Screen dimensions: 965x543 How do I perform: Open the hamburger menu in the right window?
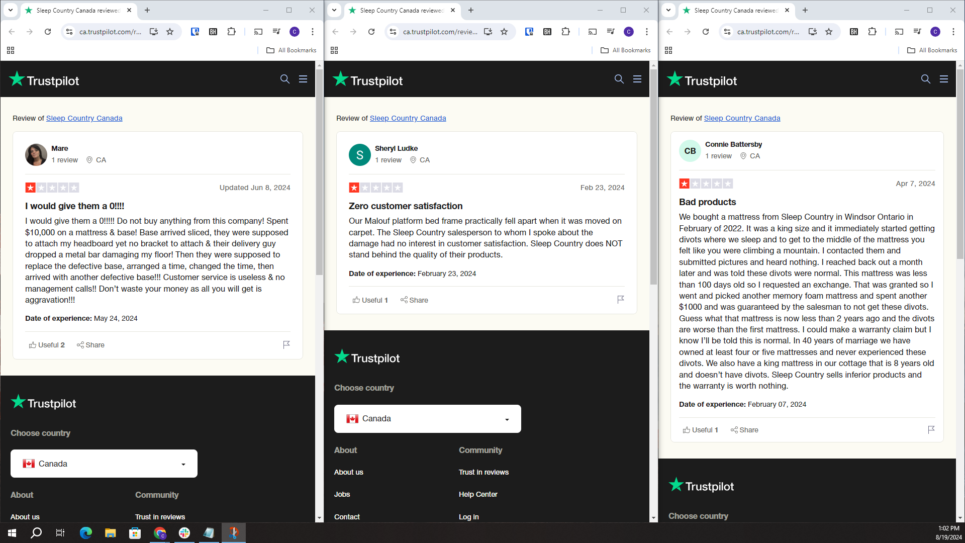pyautogui.click(x=944, y=79)
